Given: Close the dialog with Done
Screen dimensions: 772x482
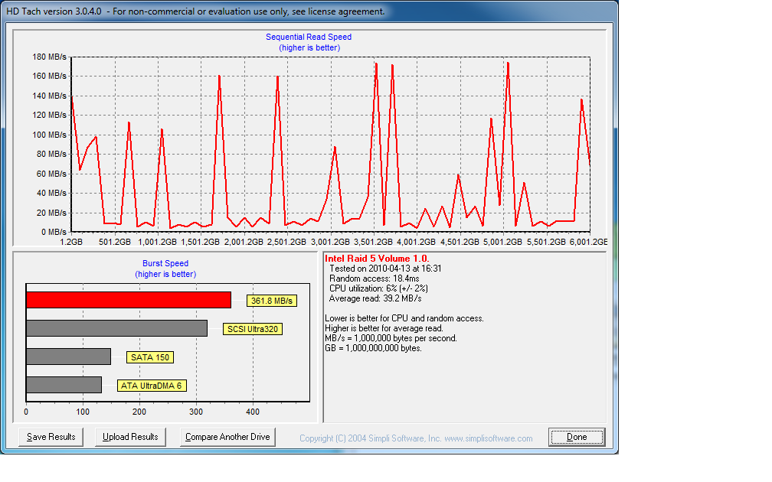Looking at the screenshot, I should coord(577,437).
